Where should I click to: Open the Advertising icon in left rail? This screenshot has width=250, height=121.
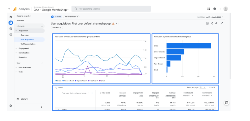(x=11, y=34)
